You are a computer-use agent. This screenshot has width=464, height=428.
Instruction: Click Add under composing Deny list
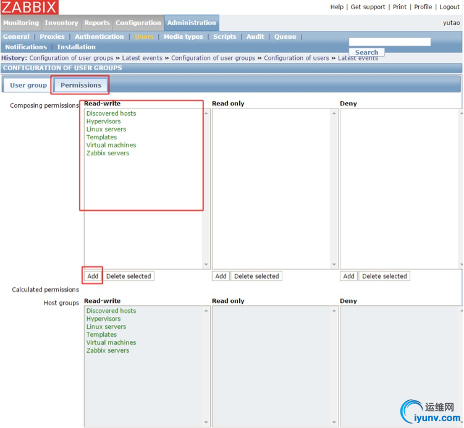coord(348,276)
